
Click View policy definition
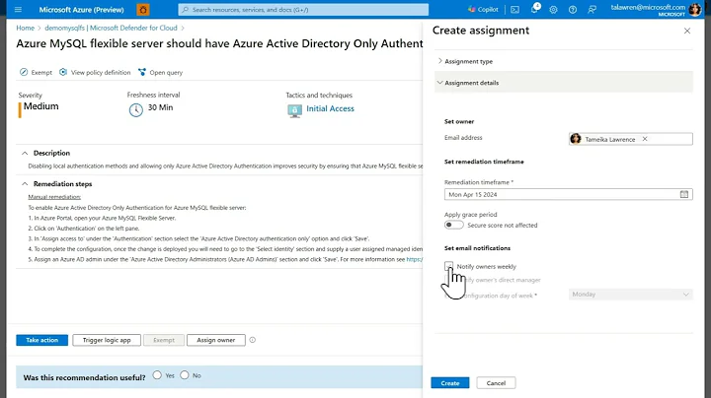[x=96, y=72]
